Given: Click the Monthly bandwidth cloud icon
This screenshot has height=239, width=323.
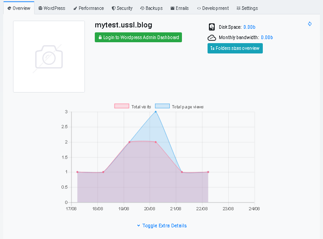Looking at the screenshot, I should [x=212, y=38].
